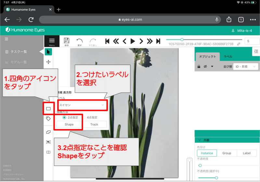Click the frame progress slider handle
The width and height of the screenshot is (260, 182).
(182, 40)
